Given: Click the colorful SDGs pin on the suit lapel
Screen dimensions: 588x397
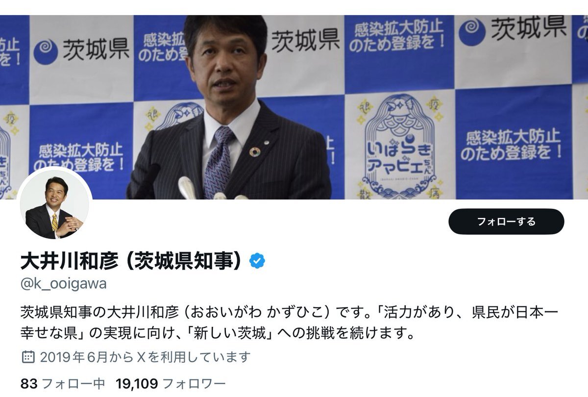Looking at the screenshot, I should [x=254, y=152].
